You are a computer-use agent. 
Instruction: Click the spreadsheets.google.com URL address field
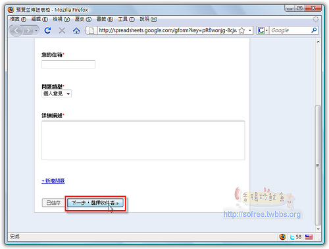tap(168, 30)
